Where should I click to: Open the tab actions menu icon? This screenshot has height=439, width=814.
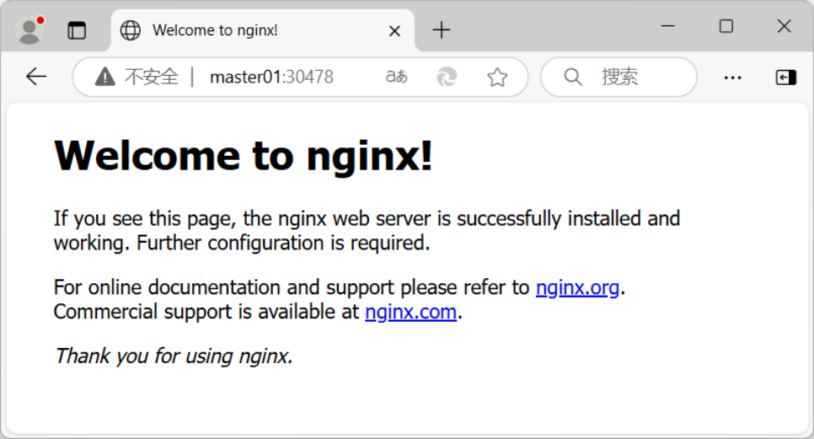tap(77, 30)
